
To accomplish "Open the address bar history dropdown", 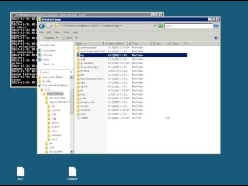I will tap(155, 26).
